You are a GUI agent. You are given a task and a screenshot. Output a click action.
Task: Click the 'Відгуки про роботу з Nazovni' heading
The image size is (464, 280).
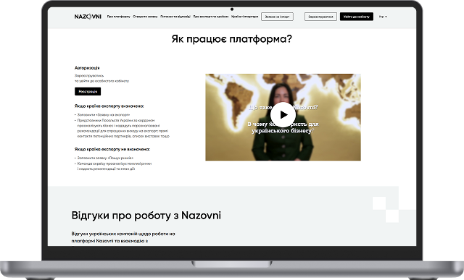click(146, 216)
